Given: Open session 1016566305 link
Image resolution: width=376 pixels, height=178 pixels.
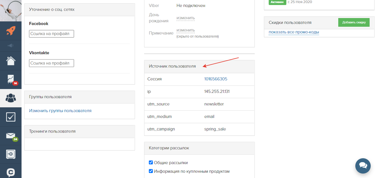Looking at the screenshot, I should (x=216, y=79).
